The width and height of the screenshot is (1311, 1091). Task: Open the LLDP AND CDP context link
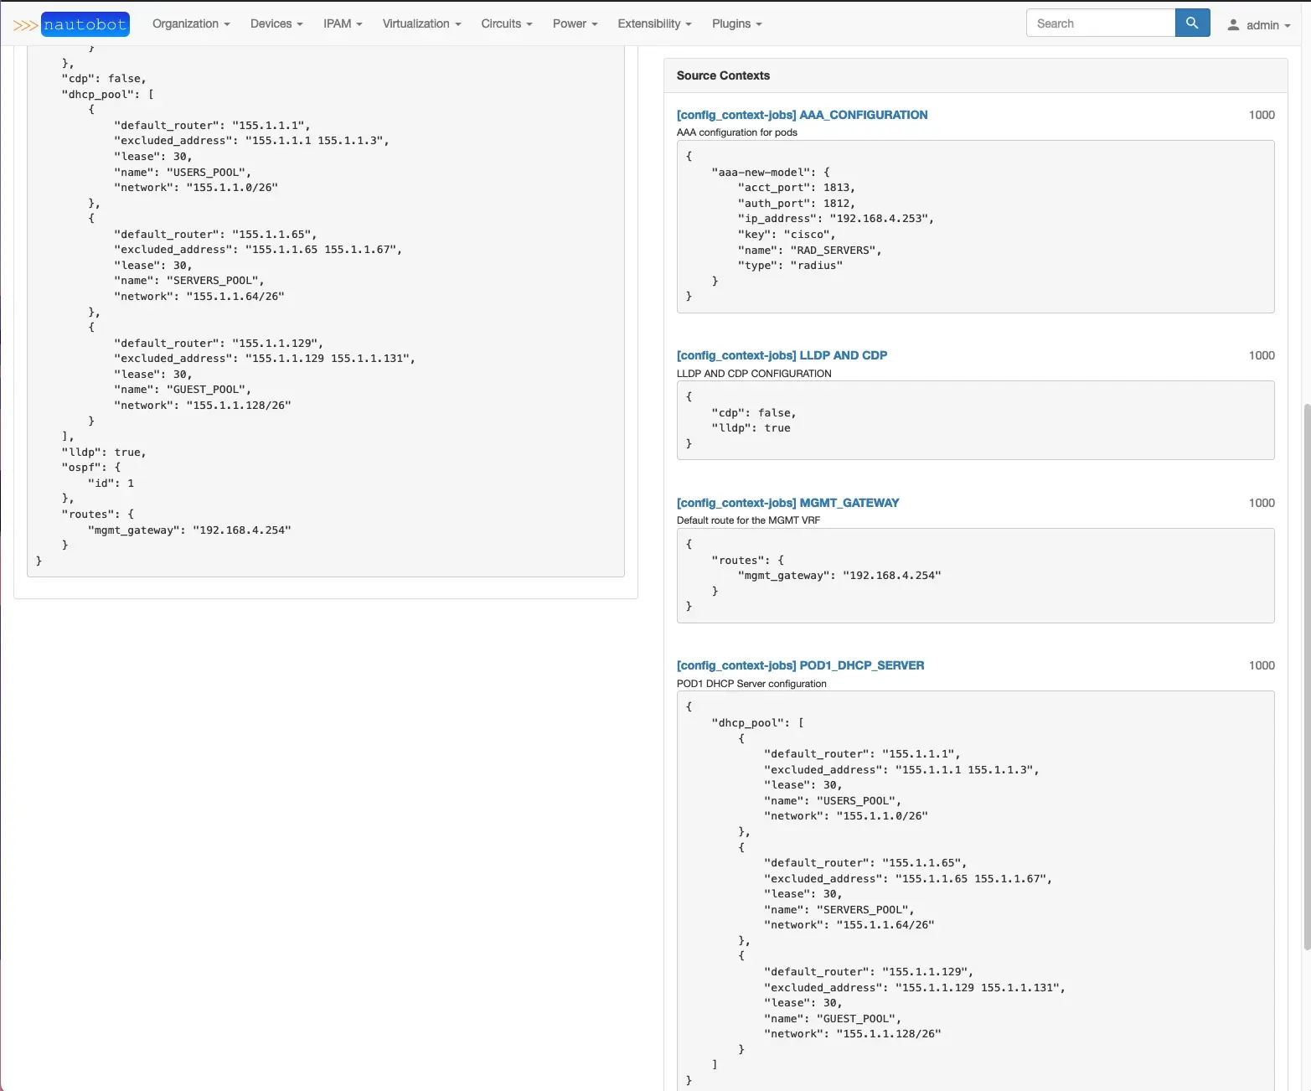click(782, 355)
